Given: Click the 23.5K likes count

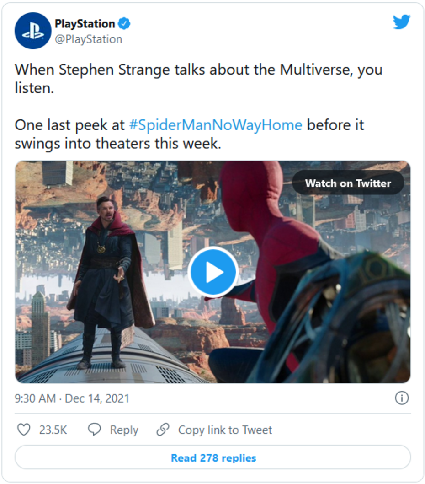Looking at the screenshot, I should click(x=53, y=430).
